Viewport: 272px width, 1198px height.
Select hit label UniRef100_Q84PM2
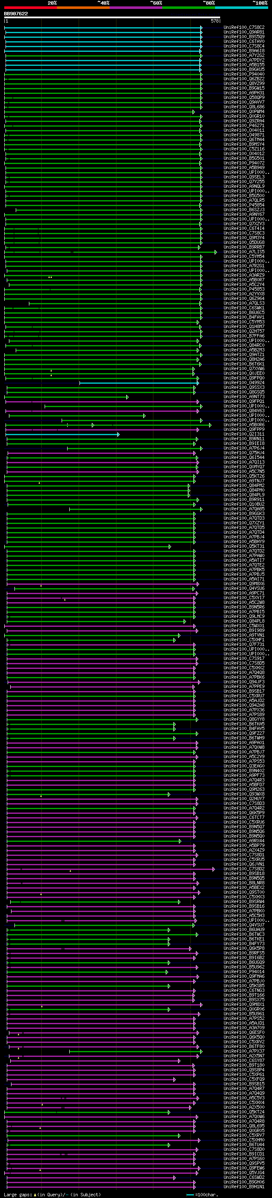click(x=244, y=485)
